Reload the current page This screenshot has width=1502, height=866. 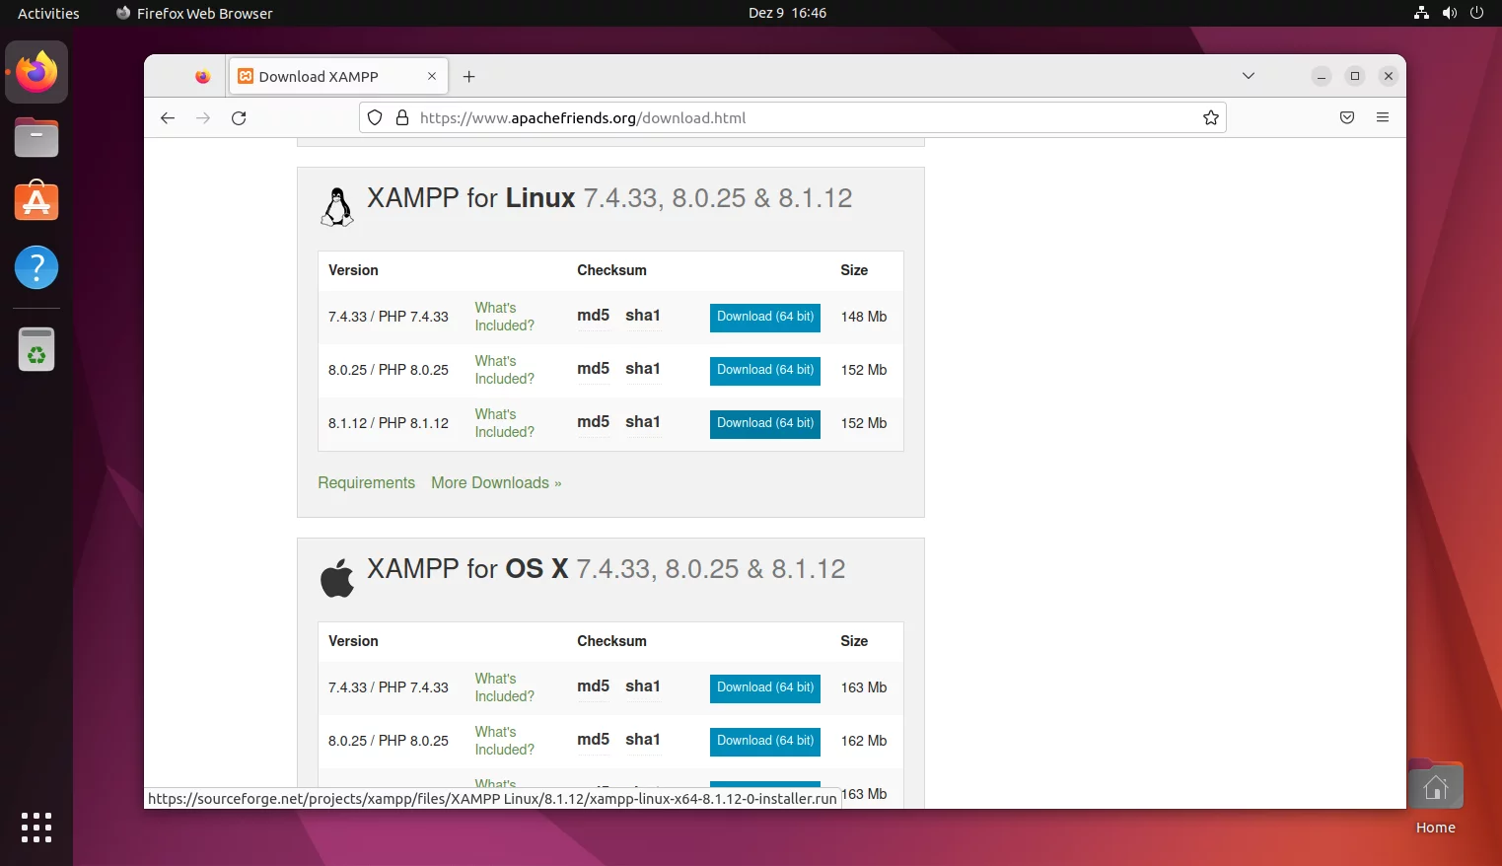(239, 118)
